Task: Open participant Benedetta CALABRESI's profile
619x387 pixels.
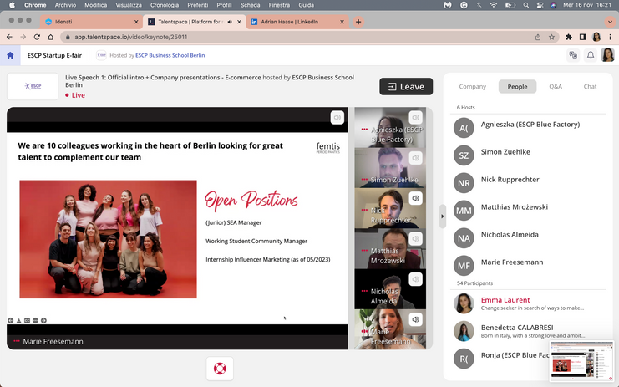Action: pyautogui.click(x=528, y=331)
